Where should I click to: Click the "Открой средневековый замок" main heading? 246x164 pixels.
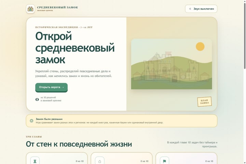[75, 48]
